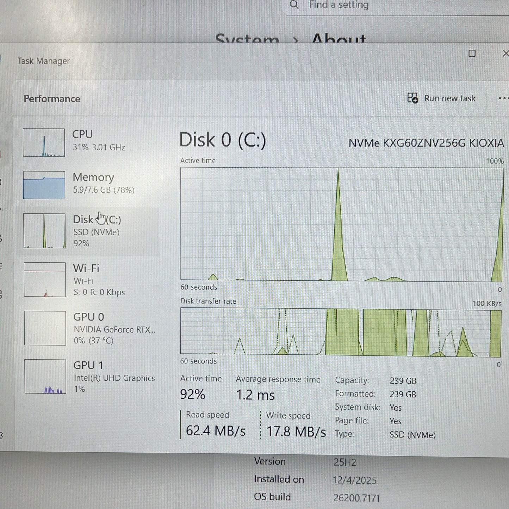Switch to the Performance tab
This screenshot has width=509, height=509.
tap(52, 99)
